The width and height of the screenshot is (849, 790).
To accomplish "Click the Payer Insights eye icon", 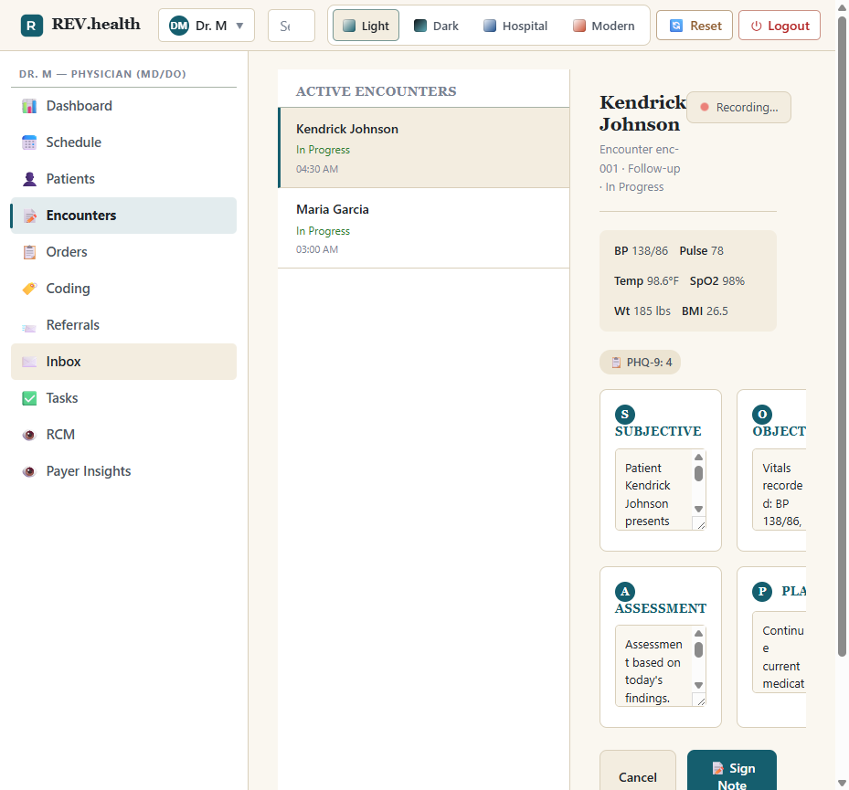I will pos(29,471).
